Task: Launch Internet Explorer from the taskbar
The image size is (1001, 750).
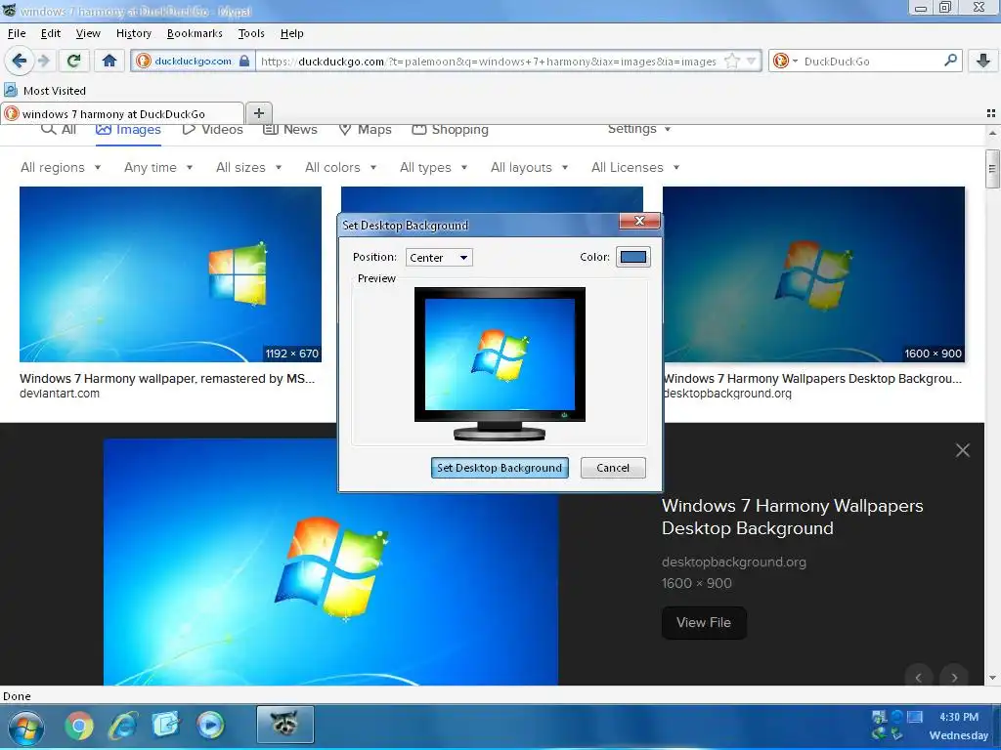Action: coord(123,726)
